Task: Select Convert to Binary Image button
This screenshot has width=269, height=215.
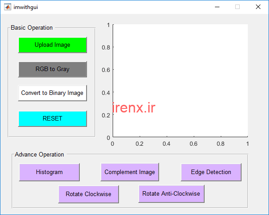Action: (53, 93)
